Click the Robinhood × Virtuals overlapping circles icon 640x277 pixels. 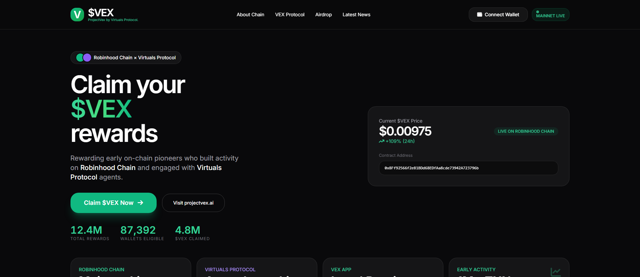84,58
